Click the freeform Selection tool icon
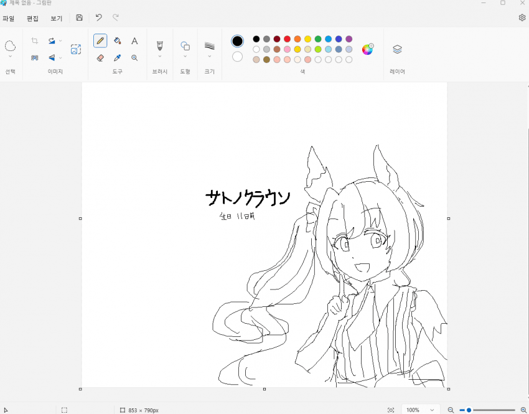The image size is (529, 414). tap(10, 46)
